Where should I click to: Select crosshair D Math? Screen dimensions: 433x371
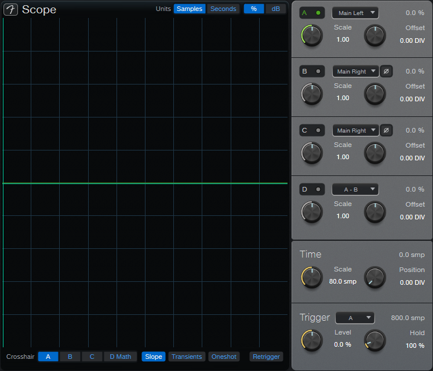(x=121, y=357)
